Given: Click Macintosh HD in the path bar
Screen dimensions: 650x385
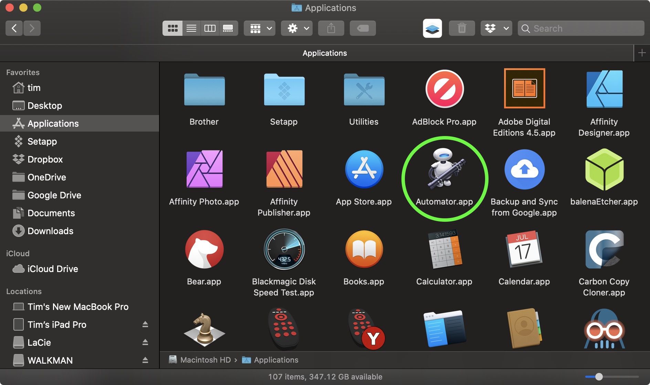Looking at the screenshot, I should coord(206,360).
